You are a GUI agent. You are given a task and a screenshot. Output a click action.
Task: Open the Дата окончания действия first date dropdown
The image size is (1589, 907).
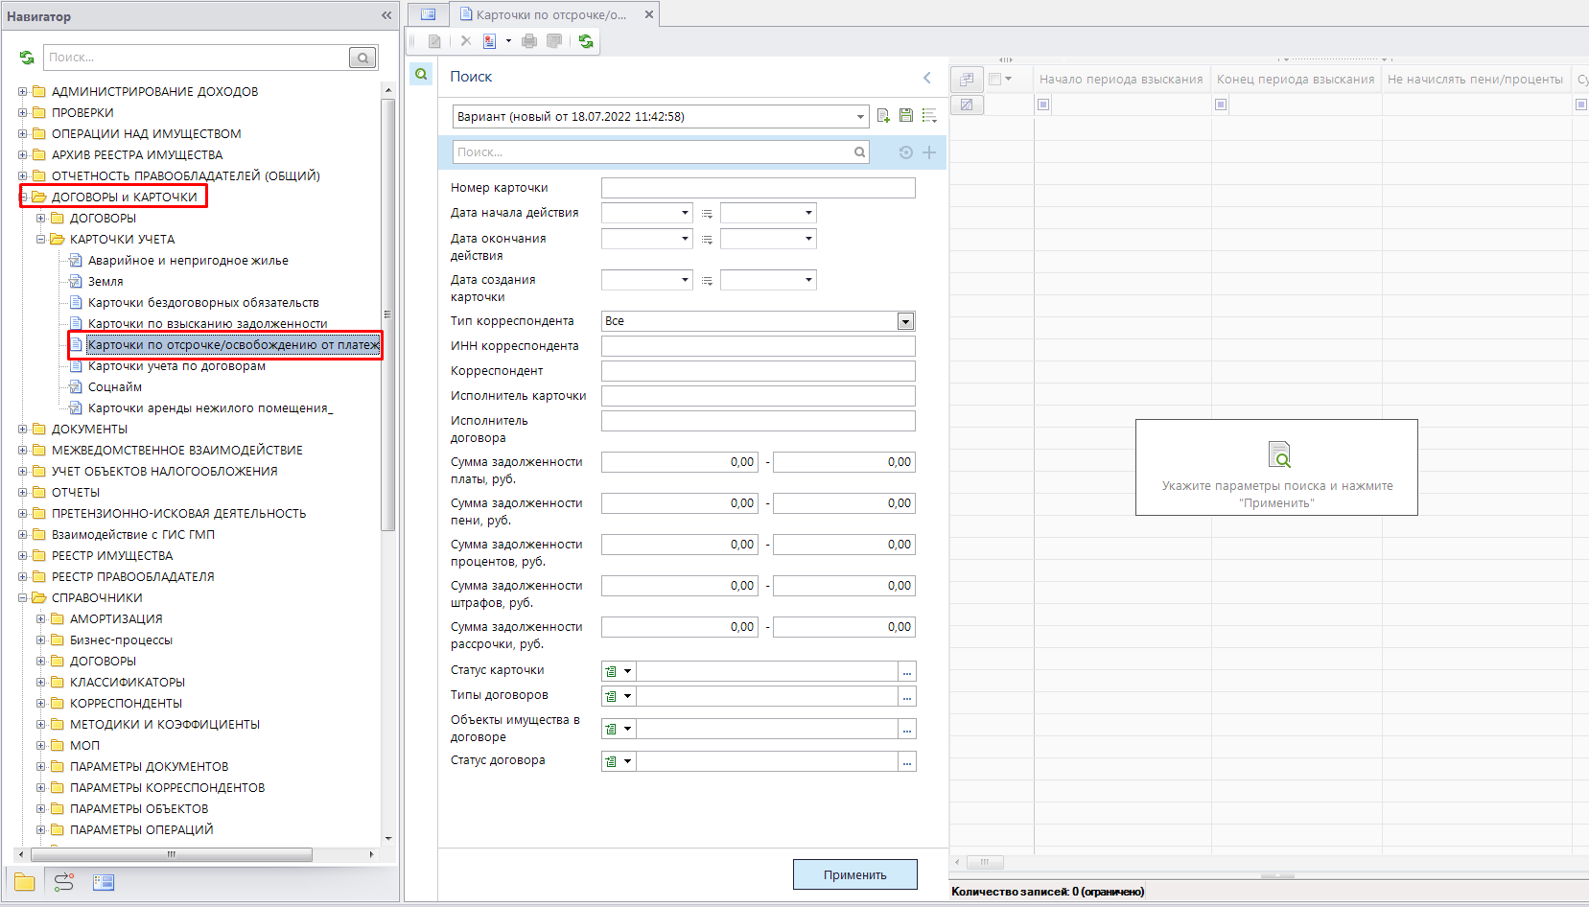(x=685, y=239)
